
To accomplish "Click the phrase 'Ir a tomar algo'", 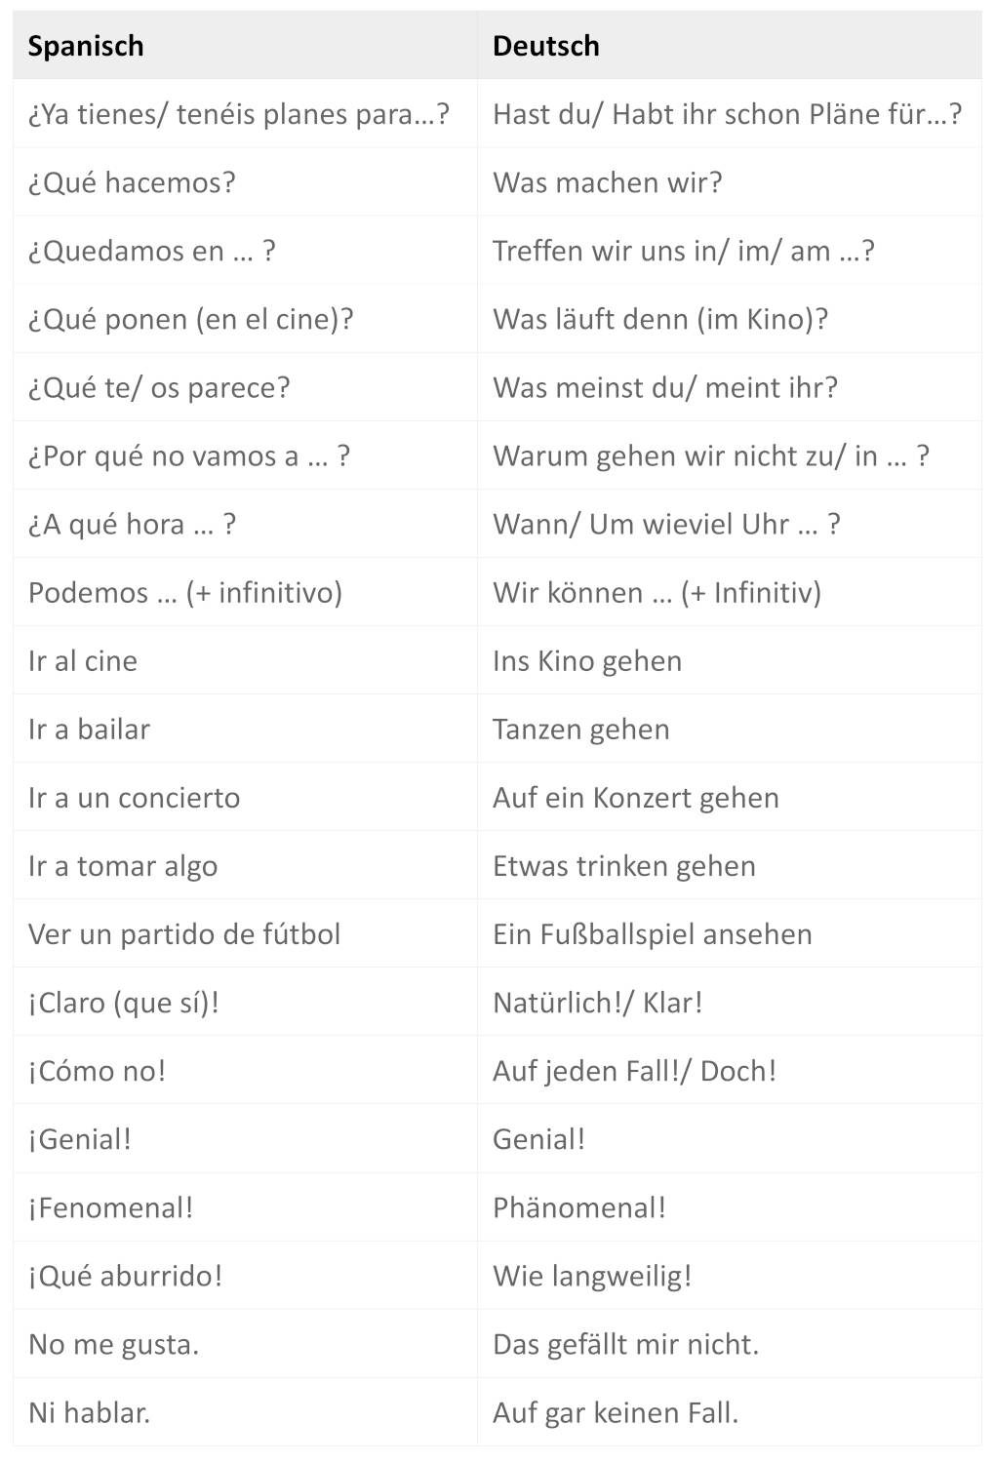I will 123,866.
